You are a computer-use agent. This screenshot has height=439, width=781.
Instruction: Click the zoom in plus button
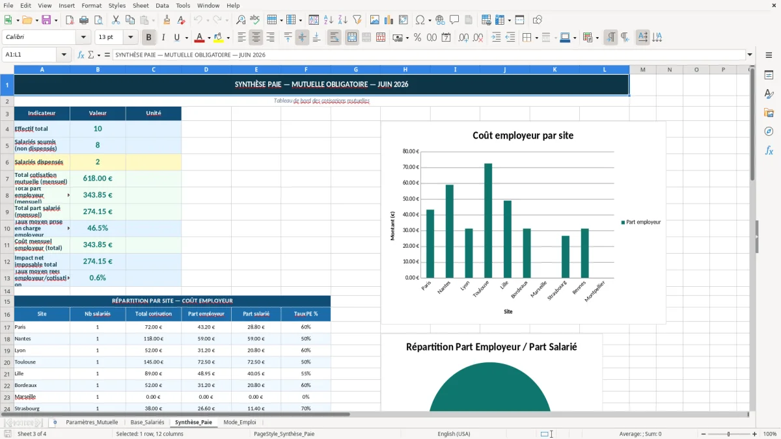tap(754, 434)
